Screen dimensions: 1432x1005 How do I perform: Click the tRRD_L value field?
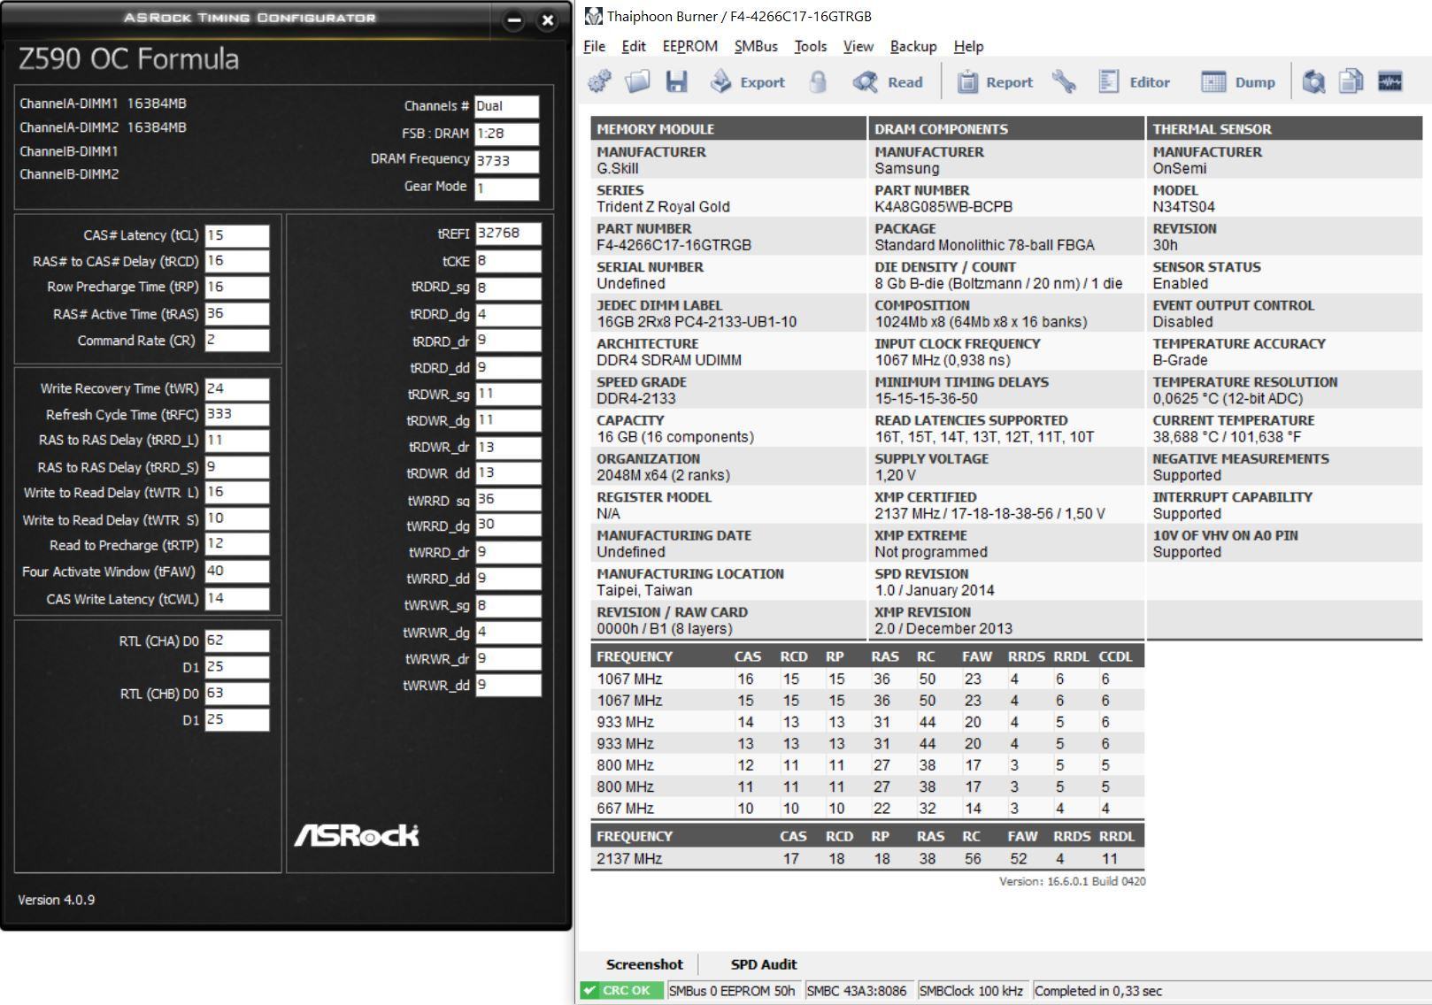(237, 441)
